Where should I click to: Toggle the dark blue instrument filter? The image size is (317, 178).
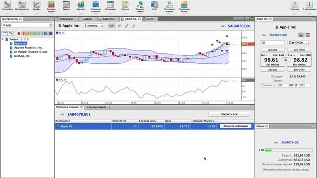(45, 34)
